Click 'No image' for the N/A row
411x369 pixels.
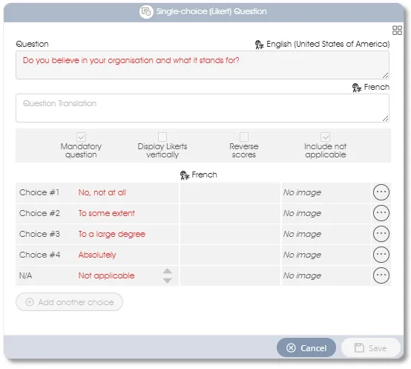302,275
